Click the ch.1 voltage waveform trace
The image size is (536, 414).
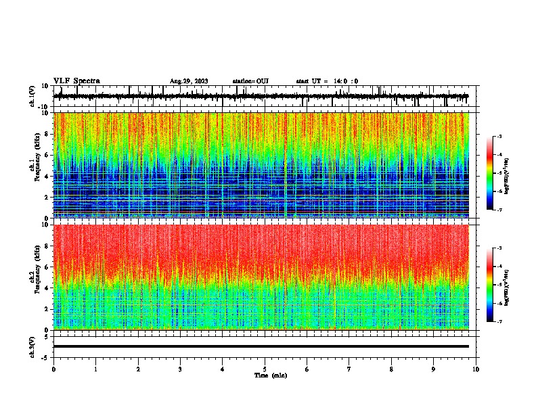click(x=261, y=96)
